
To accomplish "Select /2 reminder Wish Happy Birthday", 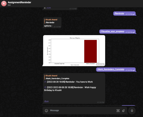I will click(x=45, y=87).
